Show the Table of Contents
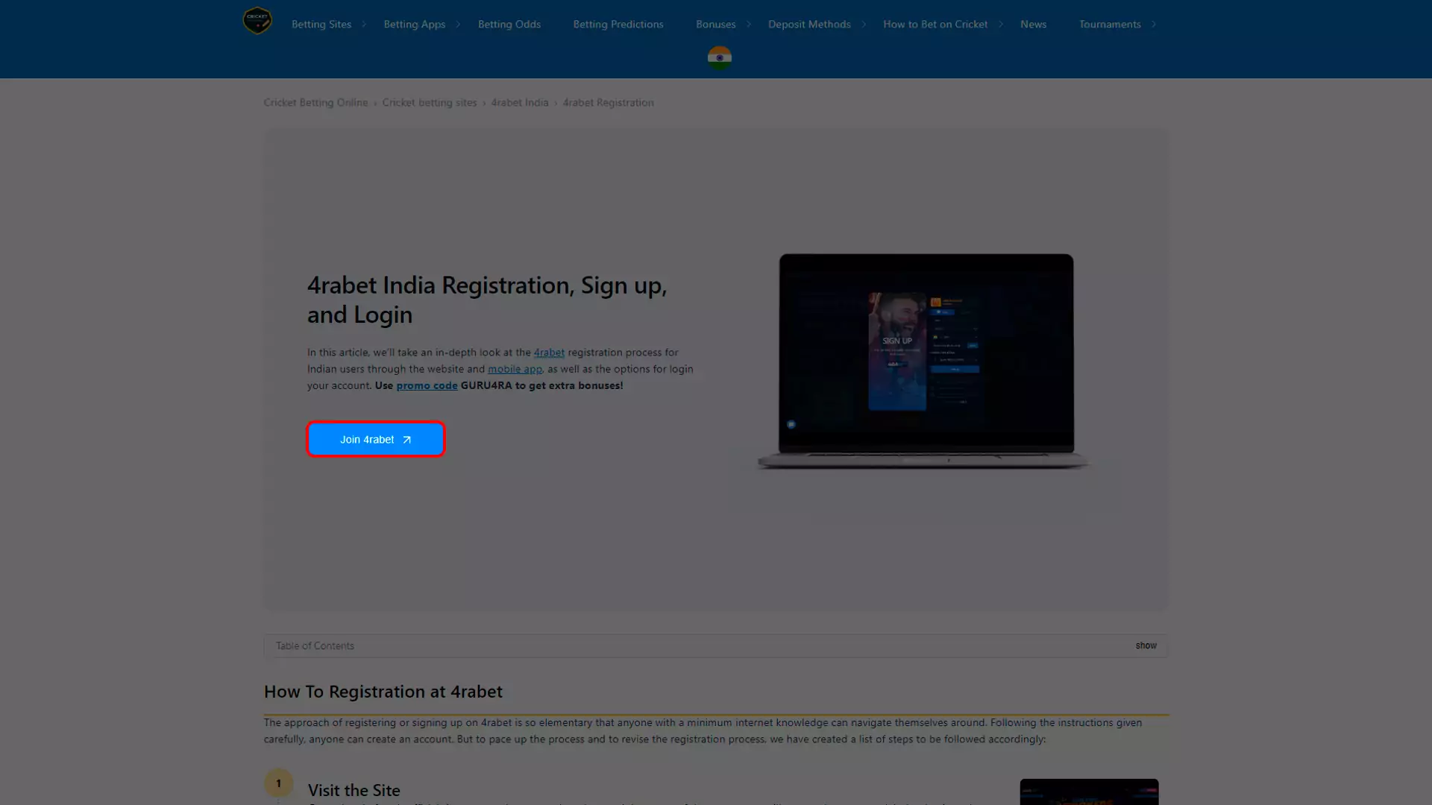The width and height of the screenshot is (1432, 805). tap(1146, 645)
